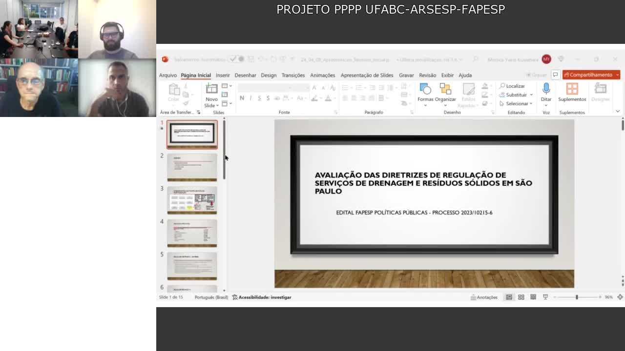
Task: Go to the Transições tab
Action: pyautogui.click(x=293, y=75)
